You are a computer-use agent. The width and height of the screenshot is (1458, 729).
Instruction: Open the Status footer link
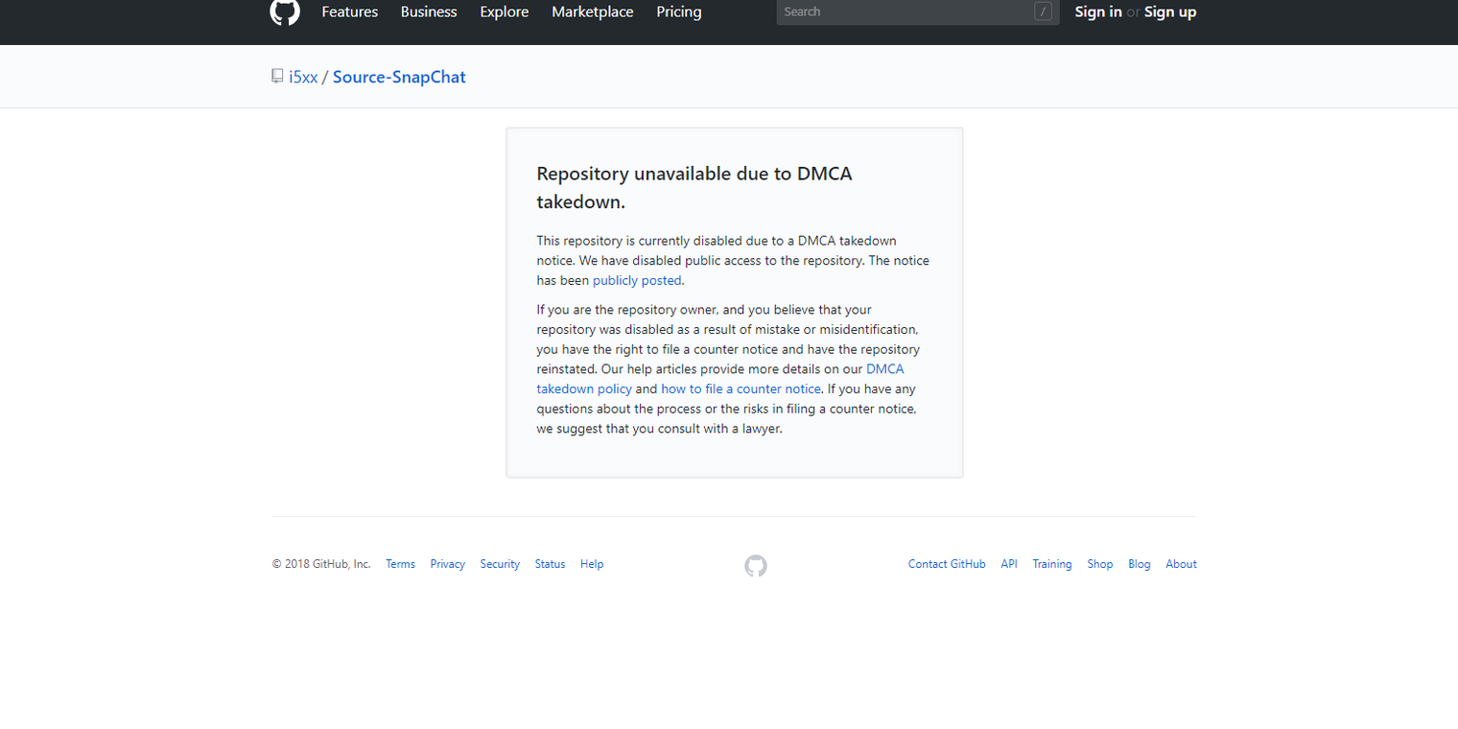click(551, 564)
